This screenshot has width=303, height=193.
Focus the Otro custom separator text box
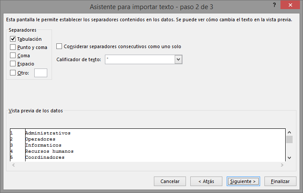point(40,73)
